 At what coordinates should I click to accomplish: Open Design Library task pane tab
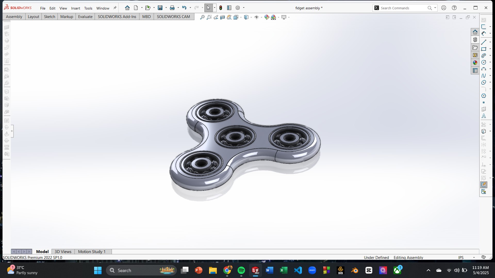(x=475, y=40)
